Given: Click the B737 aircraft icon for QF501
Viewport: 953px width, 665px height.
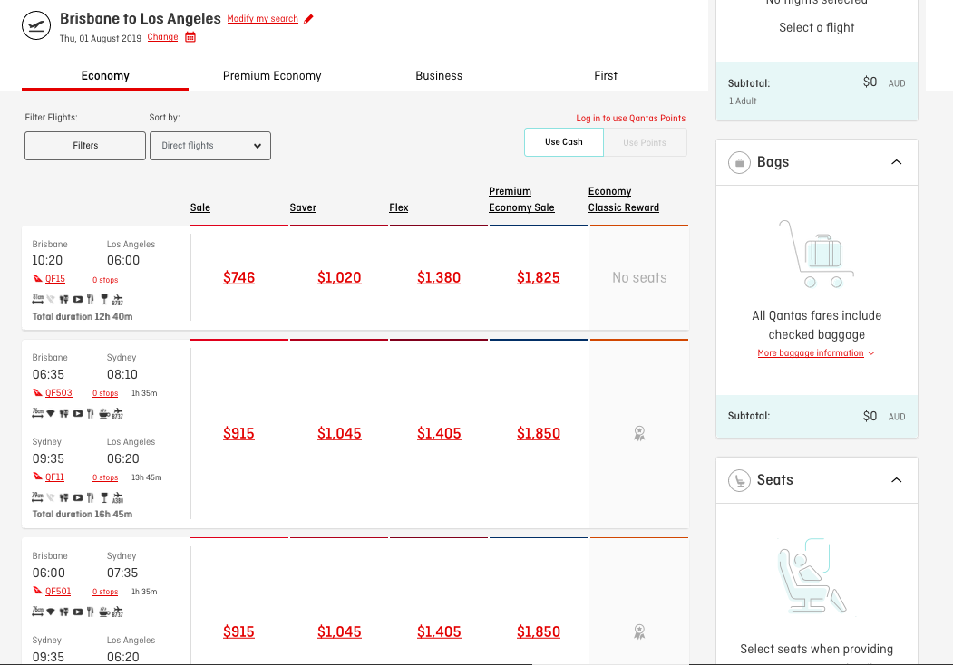Looking at the screenshot, I should pyautogui.click(x=118, y=612).
